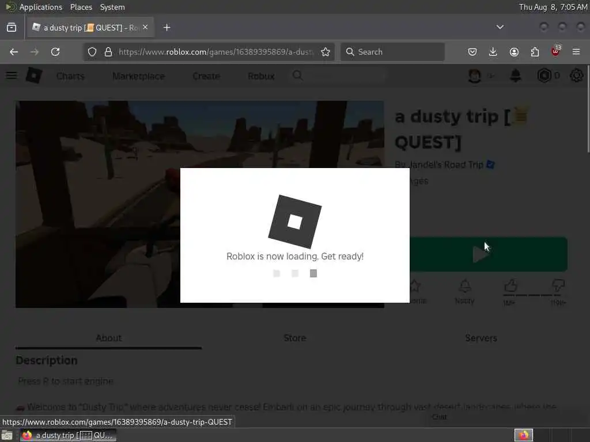Click Roblox is now loading text

294,256
